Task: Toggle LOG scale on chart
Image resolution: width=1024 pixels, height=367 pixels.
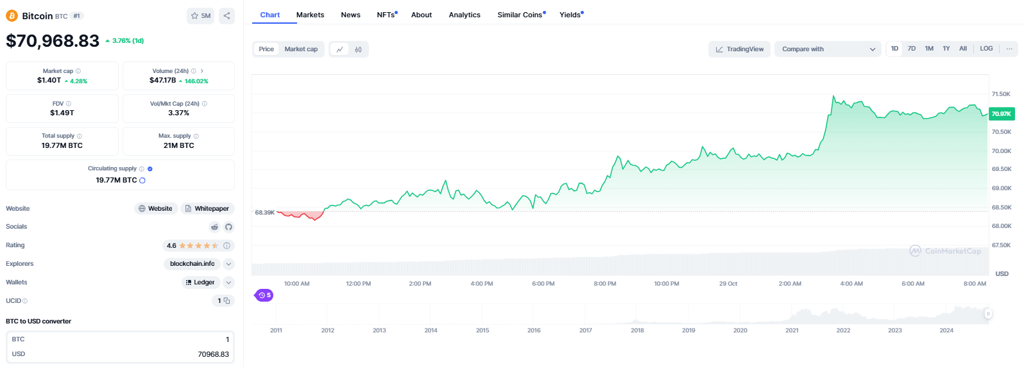Action: pos(986,49)
